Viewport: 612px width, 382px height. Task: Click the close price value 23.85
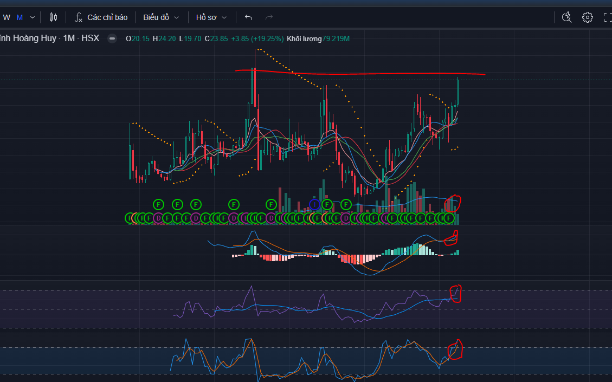[219, 38]
